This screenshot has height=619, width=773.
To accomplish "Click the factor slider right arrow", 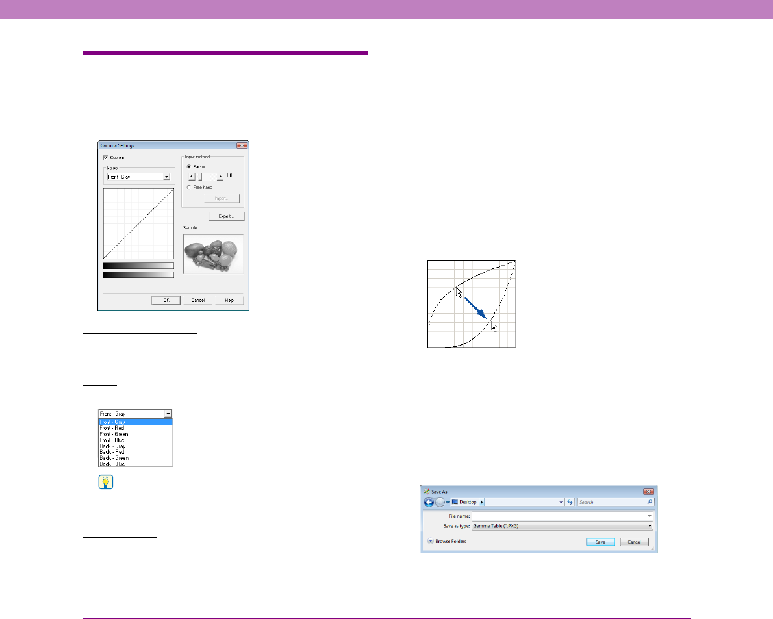I will (220, 176).
